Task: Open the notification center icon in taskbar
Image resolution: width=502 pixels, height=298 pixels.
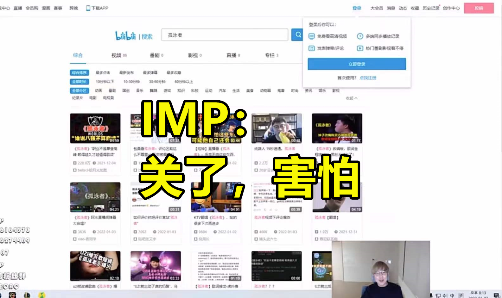Action: (x=496, y=295)
